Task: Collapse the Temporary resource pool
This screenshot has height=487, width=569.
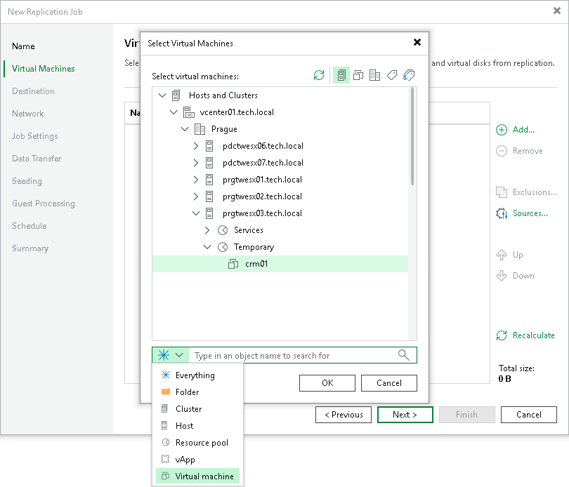Action: click(207, 247)
